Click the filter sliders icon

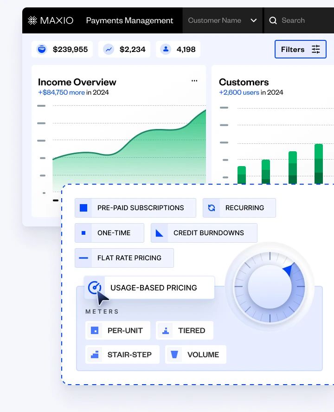pos(315,49)
